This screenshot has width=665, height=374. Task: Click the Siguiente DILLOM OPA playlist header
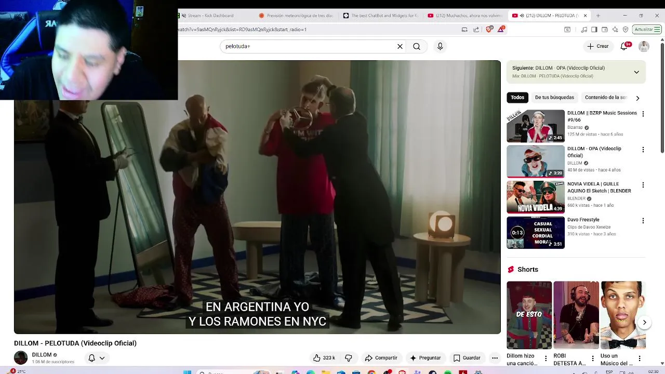point(576,72)
